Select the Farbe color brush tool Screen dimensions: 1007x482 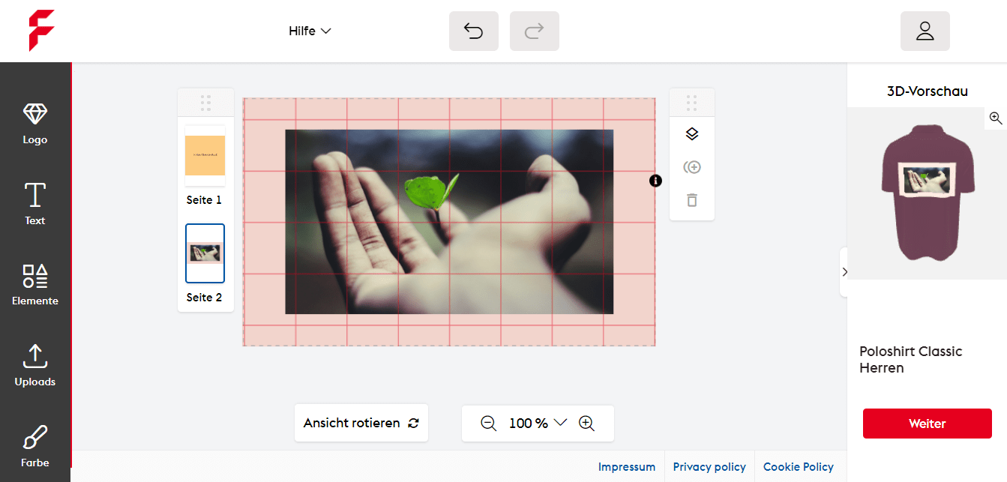[x=34, y=445]
